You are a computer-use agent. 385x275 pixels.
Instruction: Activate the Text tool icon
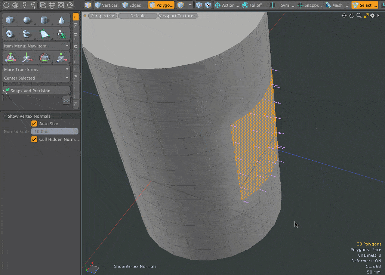(x=61, y=34)
